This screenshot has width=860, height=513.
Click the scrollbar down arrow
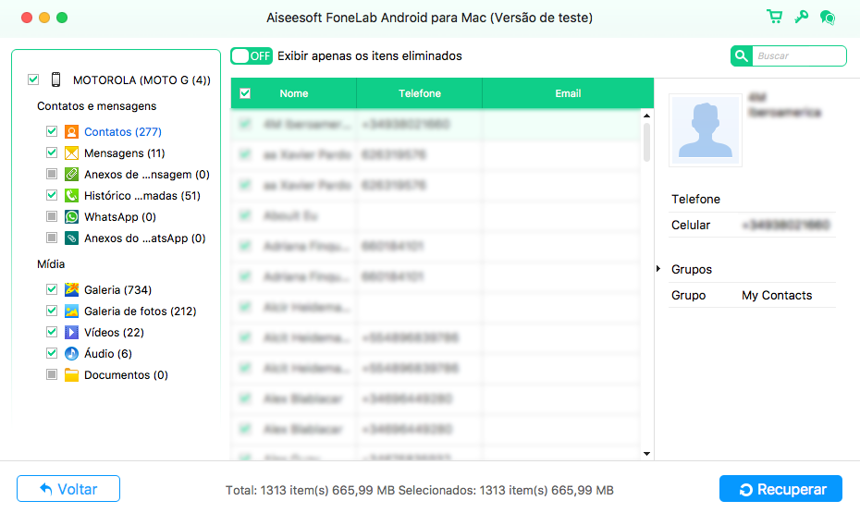pos(646,454)
